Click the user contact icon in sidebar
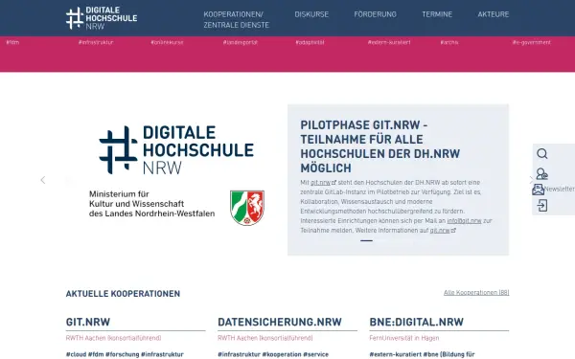 [542, 173]
